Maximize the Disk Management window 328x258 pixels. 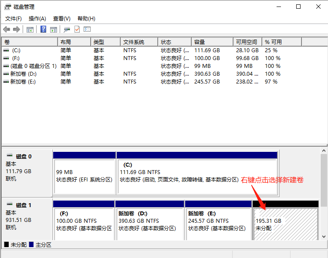[x=298, y=7]
